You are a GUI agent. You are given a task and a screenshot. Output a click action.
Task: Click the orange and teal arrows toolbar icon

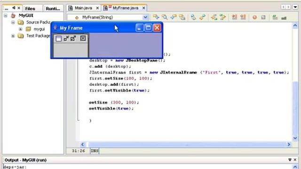coord(202,17)
